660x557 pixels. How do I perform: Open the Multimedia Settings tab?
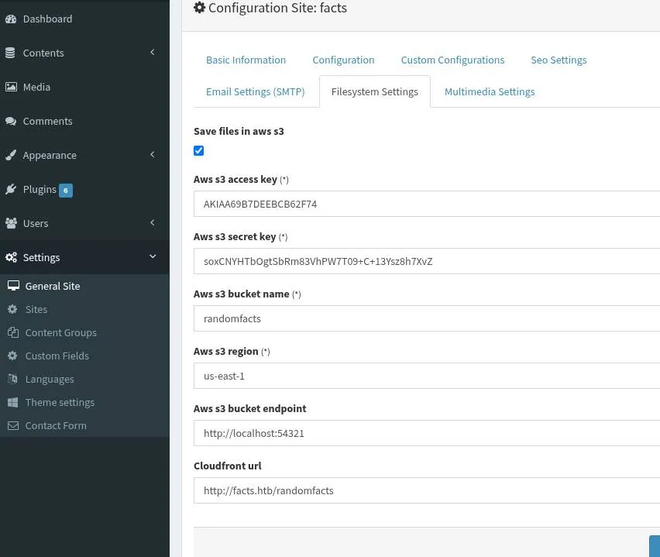click(x=489, y=91)
